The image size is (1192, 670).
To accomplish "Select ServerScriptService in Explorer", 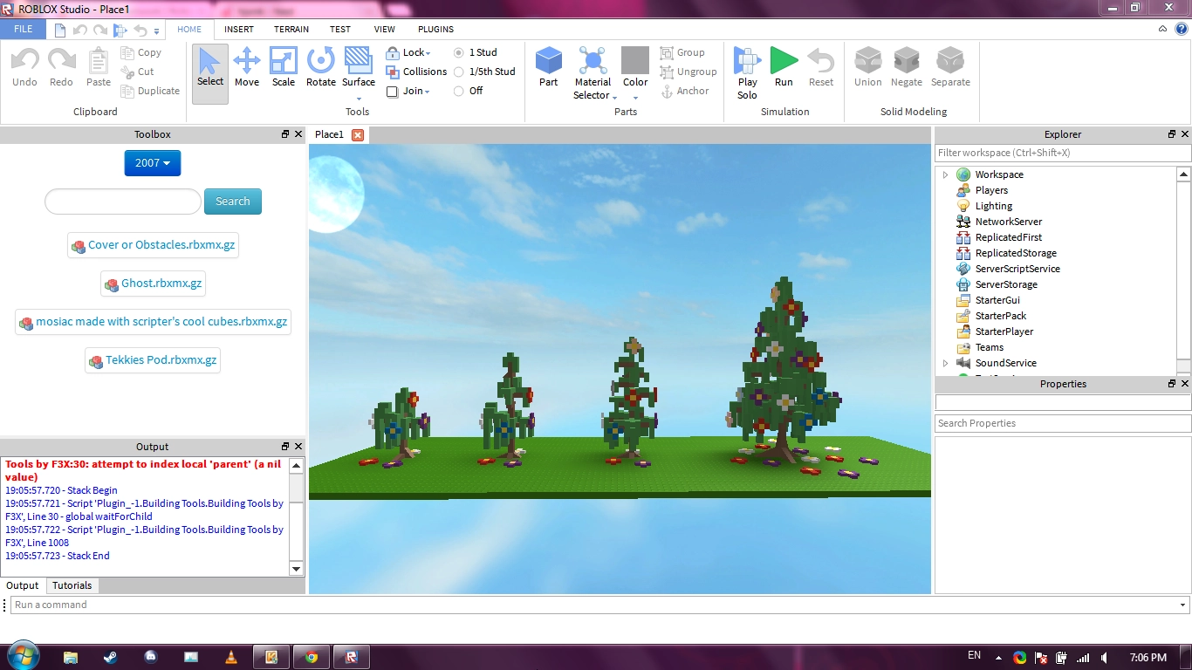I will point(1017,269).
